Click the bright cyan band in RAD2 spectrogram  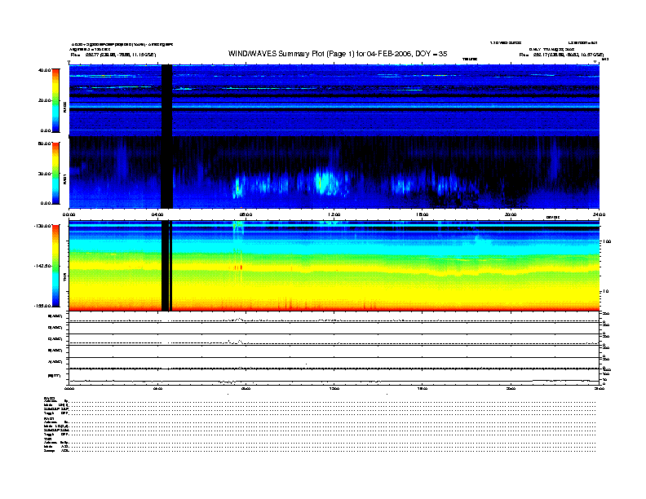(x=334, y=107)
